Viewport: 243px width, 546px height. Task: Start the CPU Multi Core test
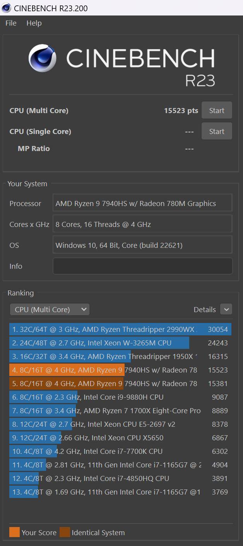217,110
